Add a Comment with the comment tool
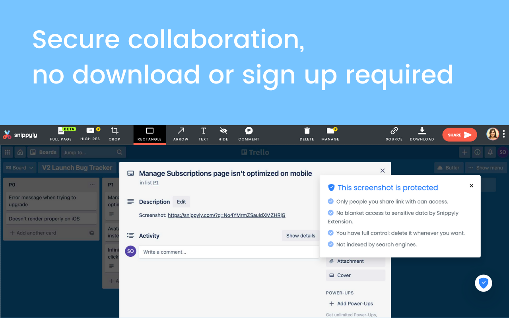509x318 pixels. pos(249,134)
